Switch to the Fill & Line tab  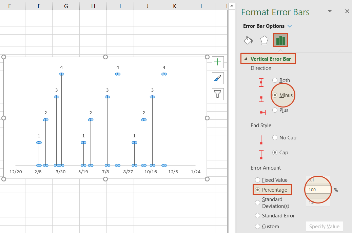[x=248, y=40]
